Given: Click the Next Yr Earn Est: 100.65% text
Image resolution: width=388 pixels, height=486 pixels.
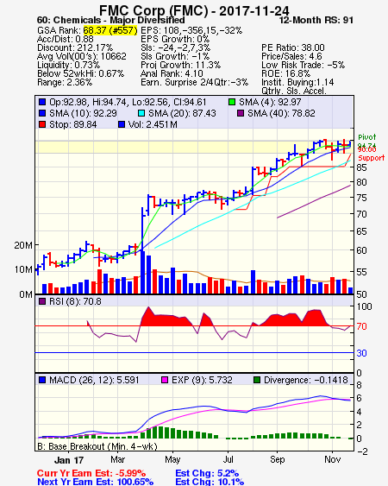Looking at the screenshot, I should point(96,482).
